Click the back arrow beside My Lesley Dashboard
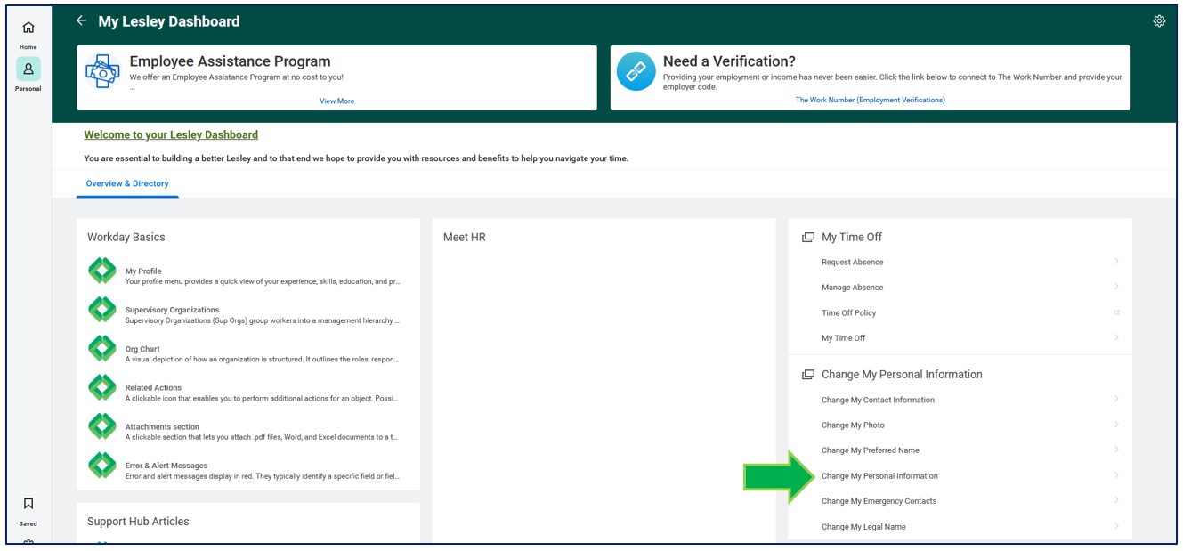Screen dimensions: 1183x551 pyautogui.click(x=81, y=20)
